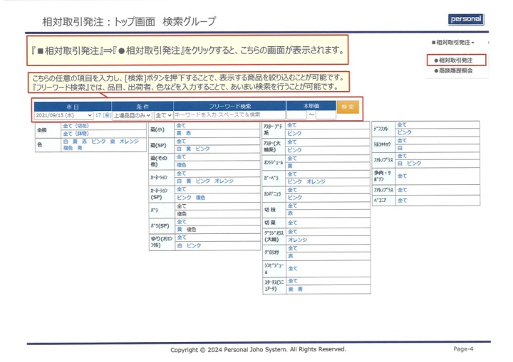
Task: Open the 上場品目のみ condition dropdown
Action: point(133,115)
